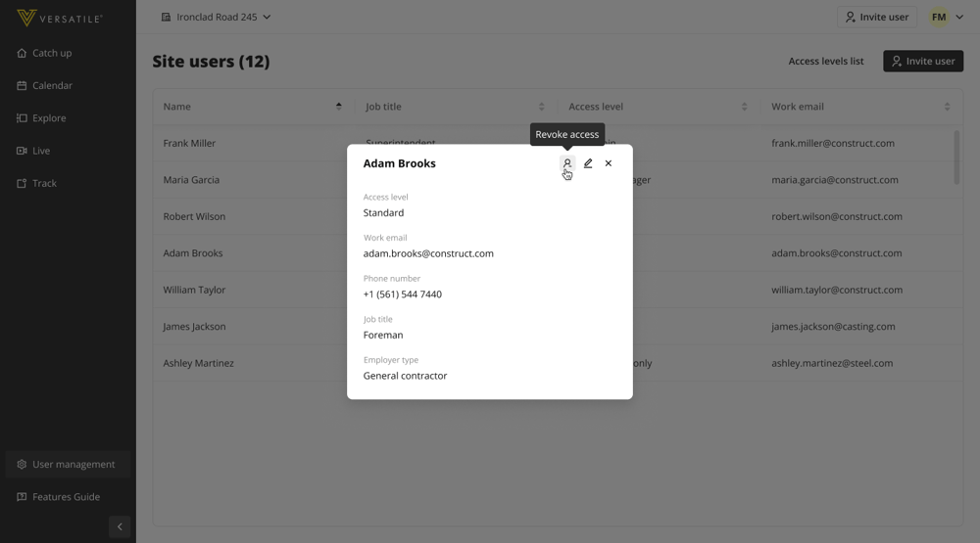Expand the Ironclad Road 245 site dropdown
This screenshot has height=543, width=980.
pyautogui.click(x=217, y=17)
